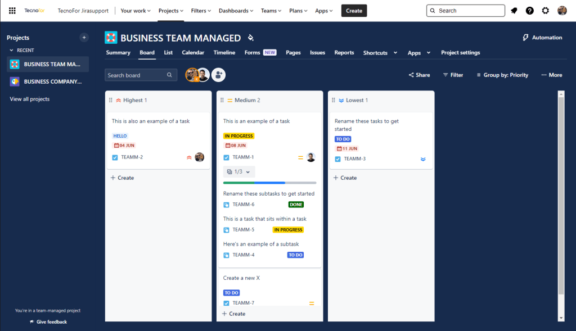Click the TEAMM-2 task type checkbox icon
This screenshot has height=331, width=576.
[x=115, y=157]
